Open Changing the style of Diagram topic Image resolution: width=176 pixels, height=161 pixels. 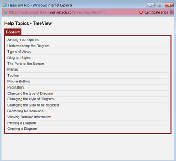[x=30, y=99]
